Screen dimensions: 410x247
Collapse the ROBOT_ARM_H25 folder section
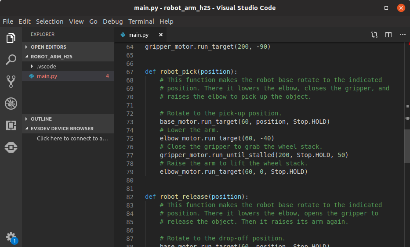click(x=51, y=57)
